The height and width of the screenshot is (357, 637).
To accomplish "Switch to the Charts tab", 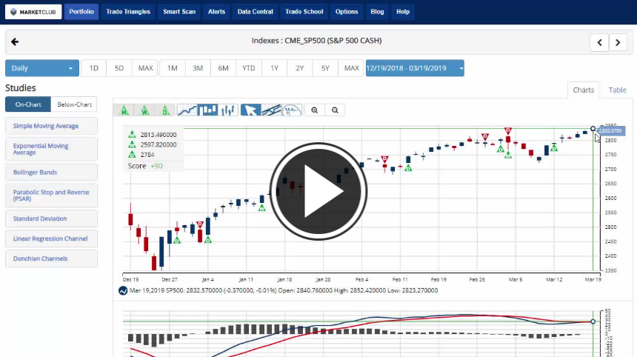I will (584, 90).
